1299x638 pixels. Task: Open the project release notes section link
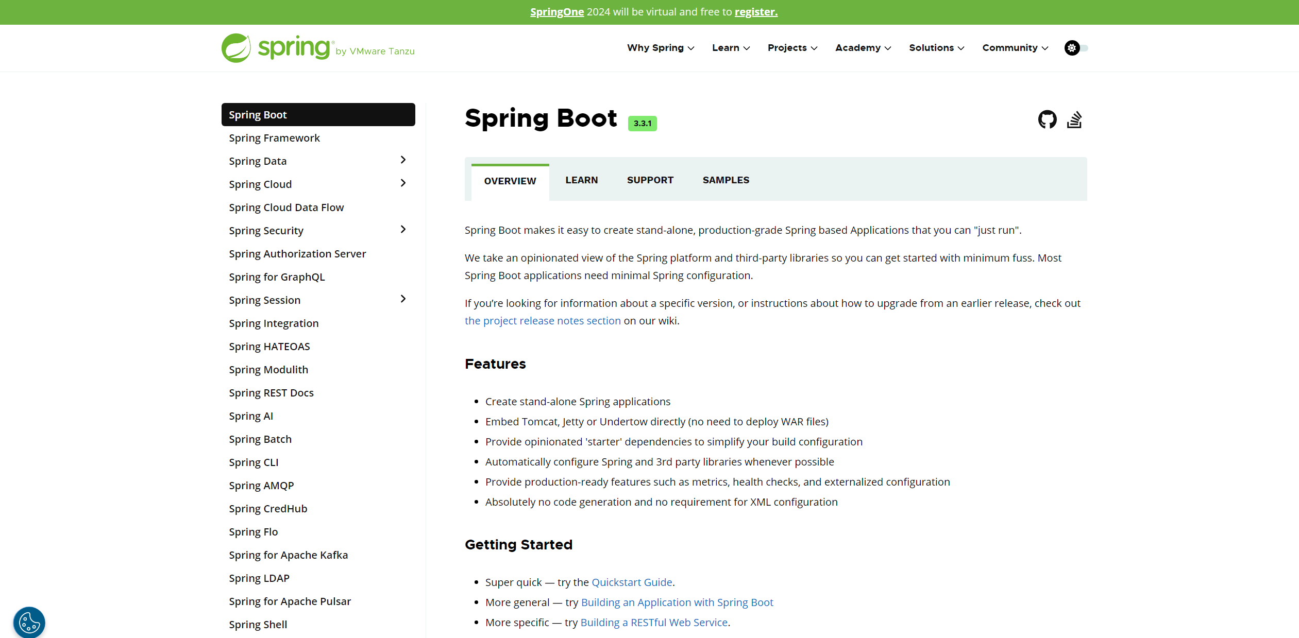[x=543, y=321]
